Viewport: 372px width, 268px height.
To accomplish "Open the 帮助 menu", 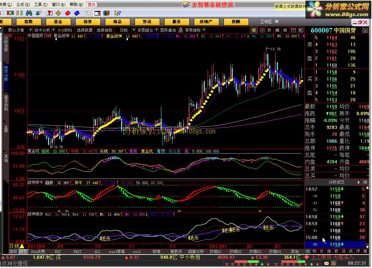I will [76, 5].
